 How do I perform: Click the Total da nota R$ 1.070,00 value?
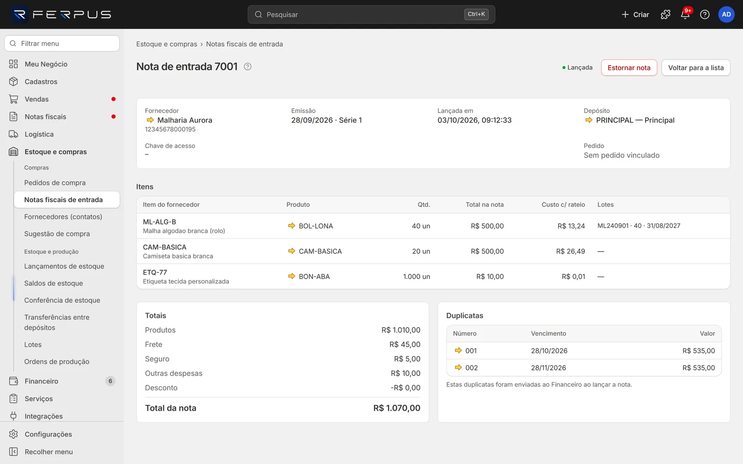click(397, 408)
